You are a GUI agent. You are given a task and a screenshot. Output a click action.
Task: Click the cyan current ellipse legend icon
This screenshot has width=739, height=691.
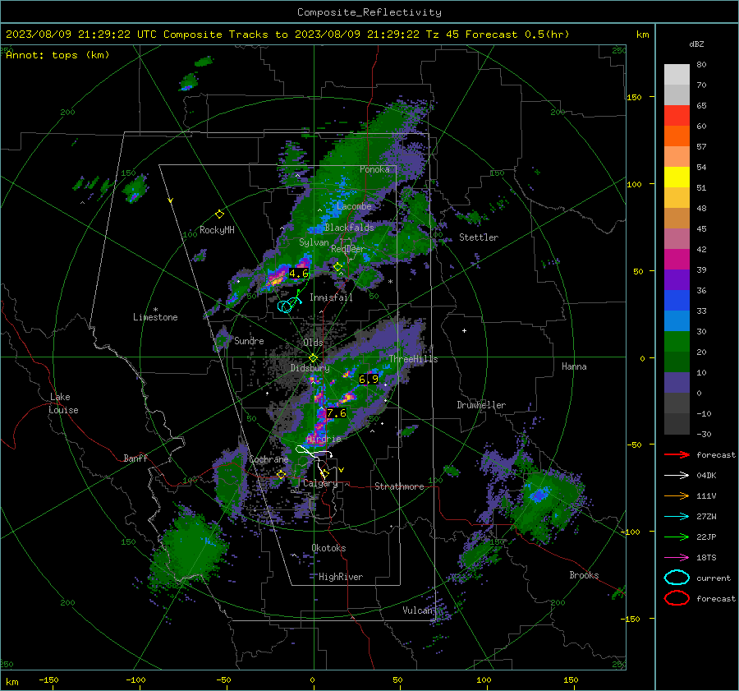pos(677,578)
